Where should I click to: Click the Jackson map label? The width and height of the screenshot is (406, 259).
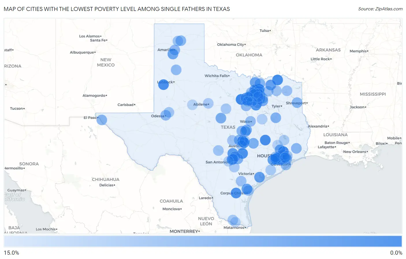point(357,107)
